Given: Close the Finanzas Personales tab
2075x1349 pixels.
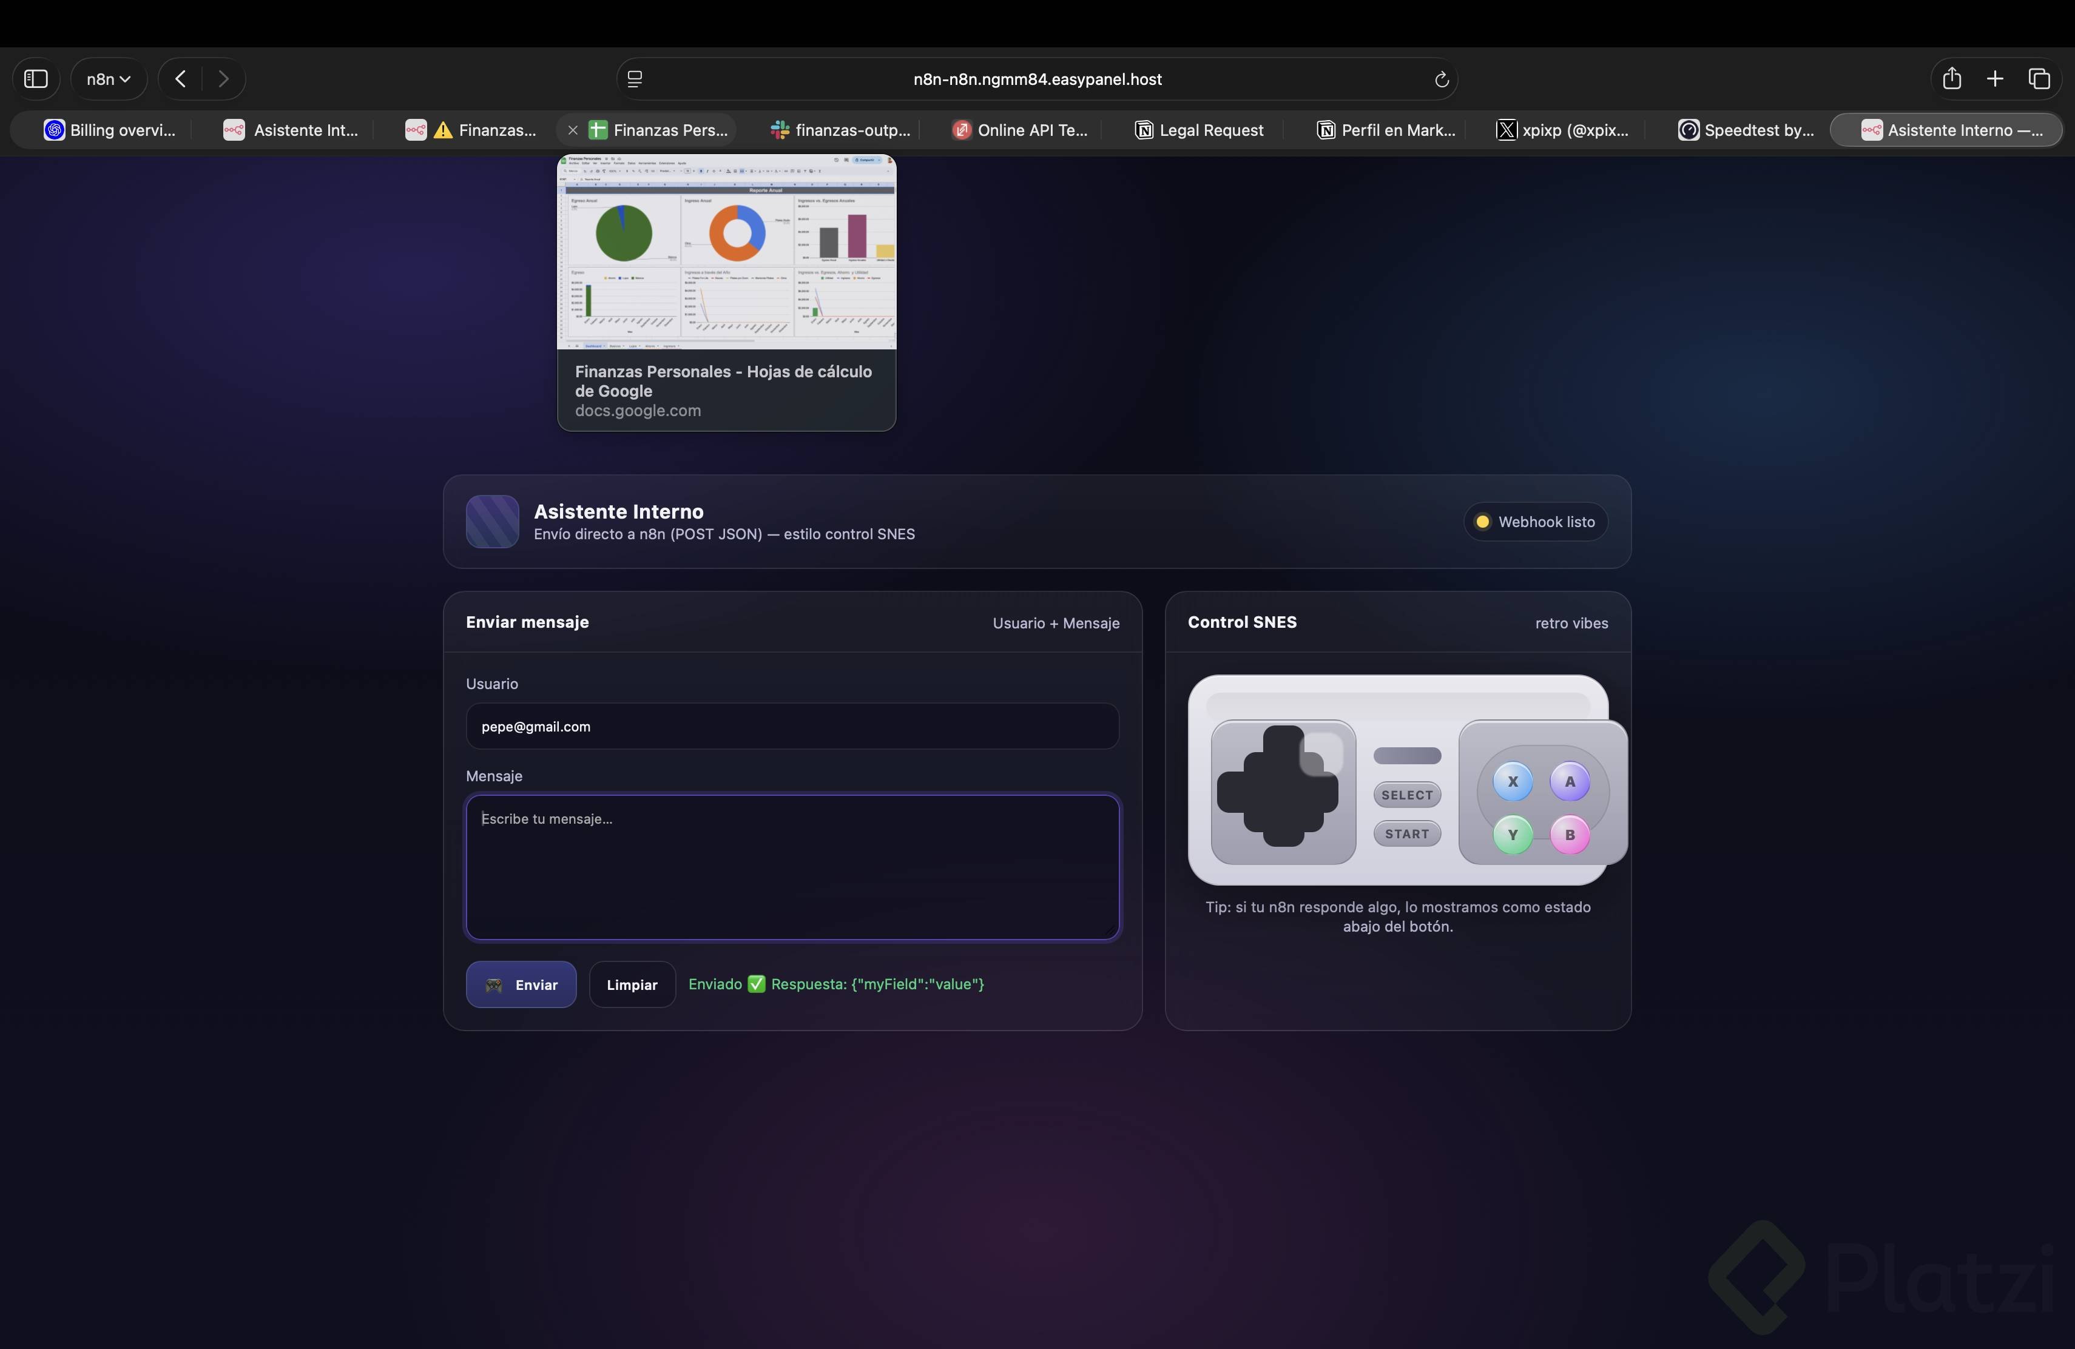Looking at the screenshot, I should tap(573, 131).
